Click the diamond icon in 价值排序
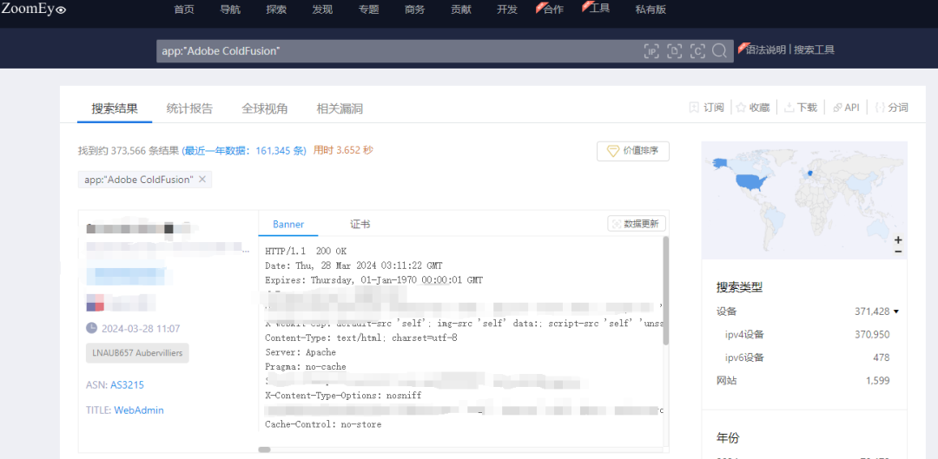Screen dimensions: 938x459 click(x=613, y=151)
